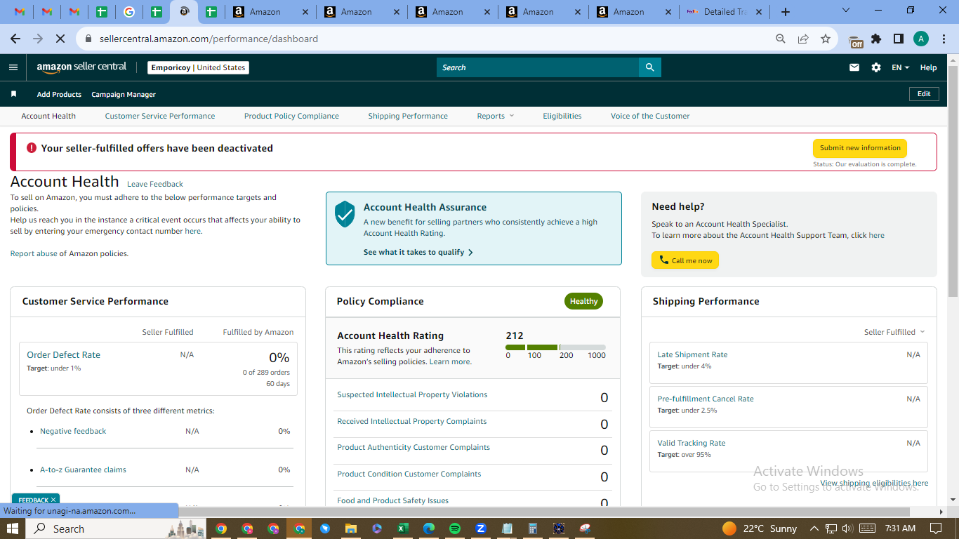The image size is (959, 539).
Task: Click the Account Health Assurance shield icon
Action: pos(345,213)
